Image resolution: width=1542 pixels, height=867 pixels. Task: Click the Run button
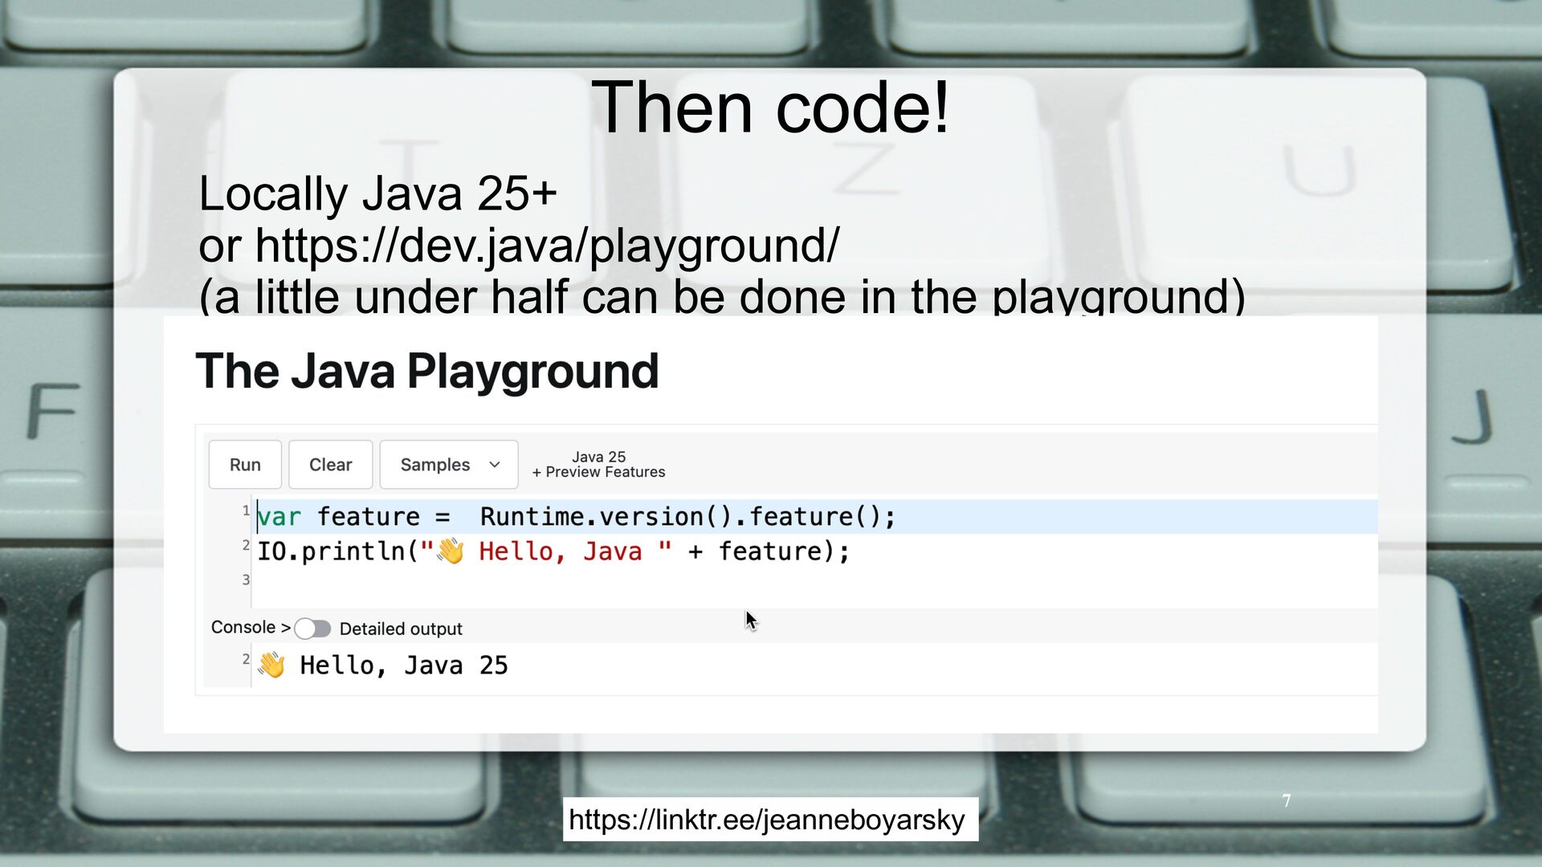tap(245, 465)
